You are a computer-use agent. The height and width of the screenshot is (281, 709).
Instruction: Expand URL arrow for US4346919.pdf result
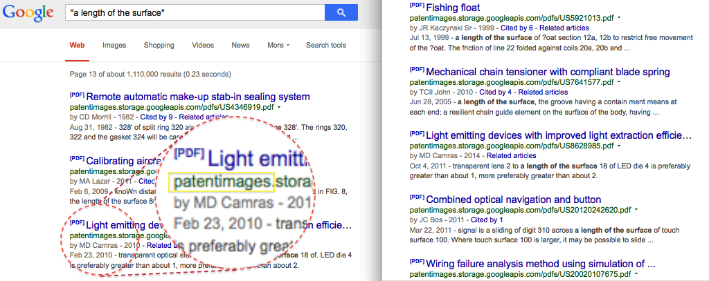279,108
